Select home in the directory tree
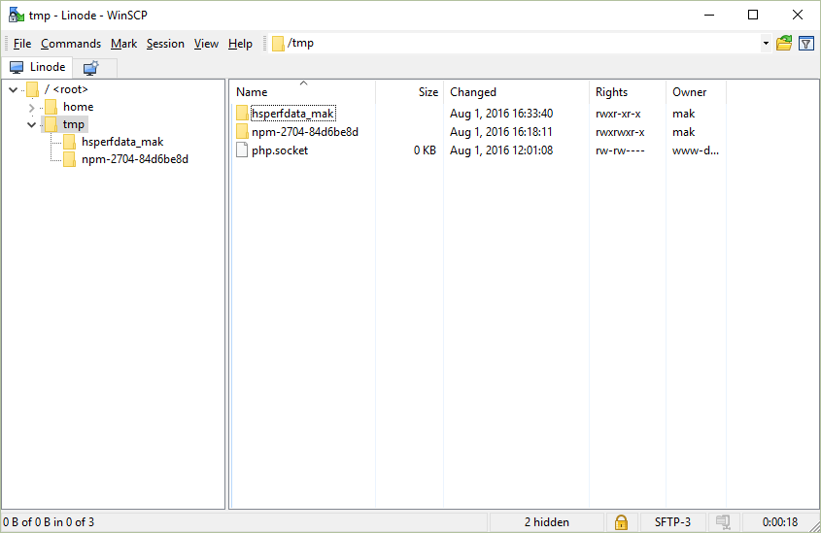821x533 pixels. tap(78, 107)
